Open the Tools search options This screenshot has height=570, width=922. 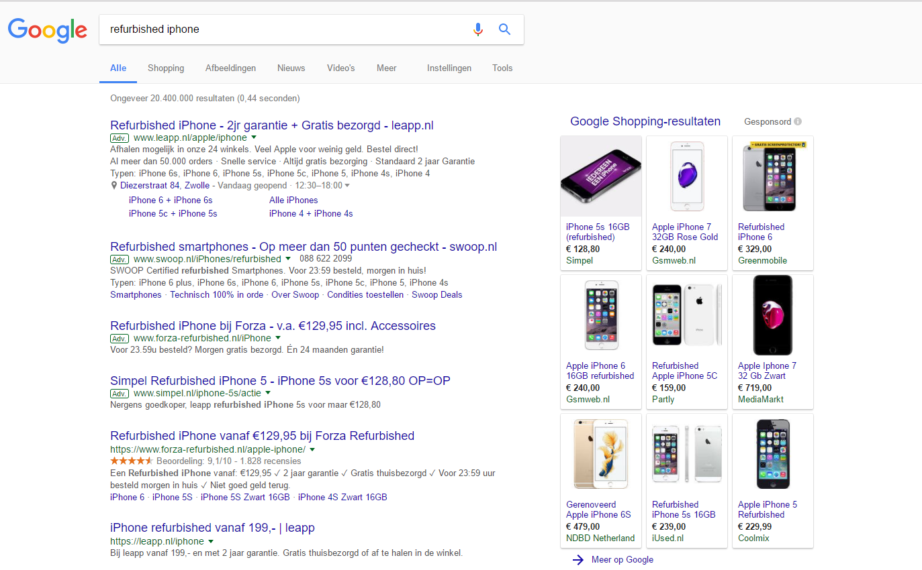point(502,68)
